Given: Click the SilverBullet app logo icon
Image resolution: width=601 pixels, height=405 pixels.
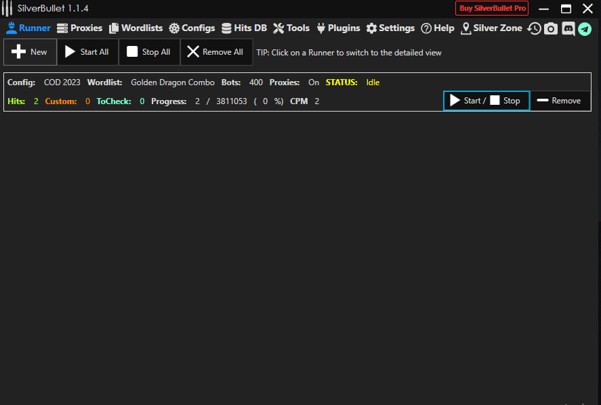Looking at the screenshot, I should point(7,8).
